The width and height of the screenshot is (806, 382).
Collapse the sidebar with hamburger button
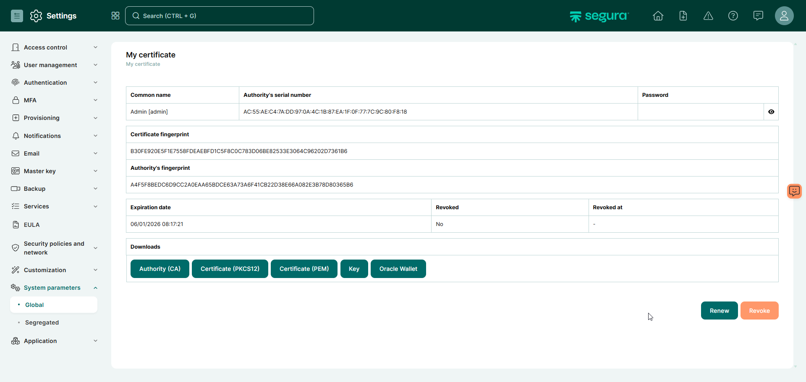(17, 16)
